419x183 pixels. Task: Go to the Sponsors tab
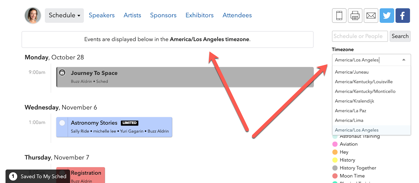(163, 15)
